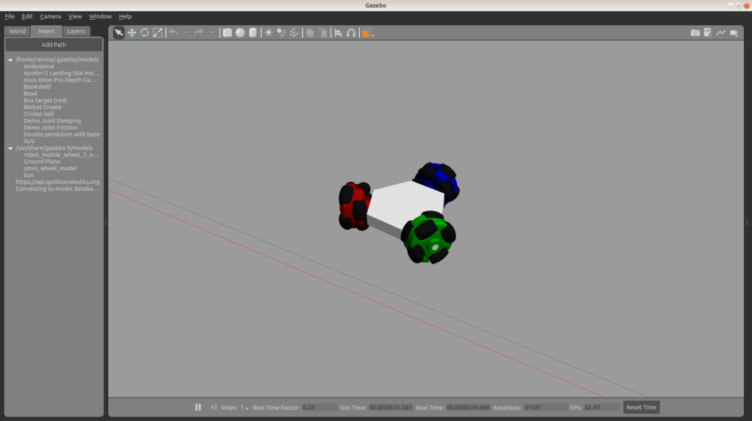752x421 pixels.
Task: Insert a sphere shape from toolbar
Action: tap(240, 32)
